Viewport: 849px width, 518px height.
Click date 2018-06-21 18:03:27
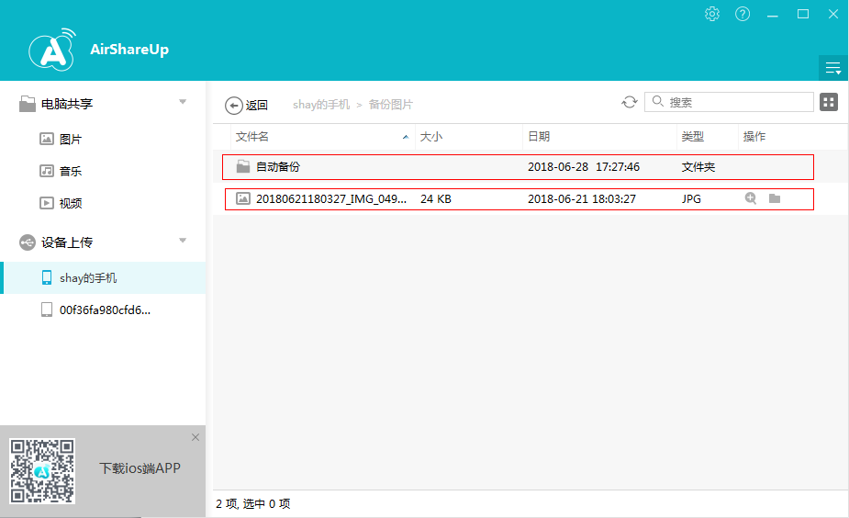tap(582, 199)
